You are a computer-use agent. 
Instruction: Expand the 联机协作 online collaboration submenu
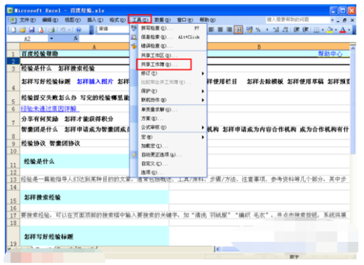169,99
